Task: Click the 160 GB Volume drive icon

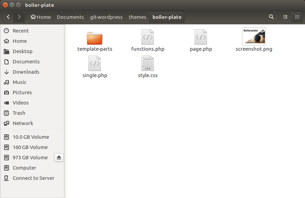Action: click(7, 147)
